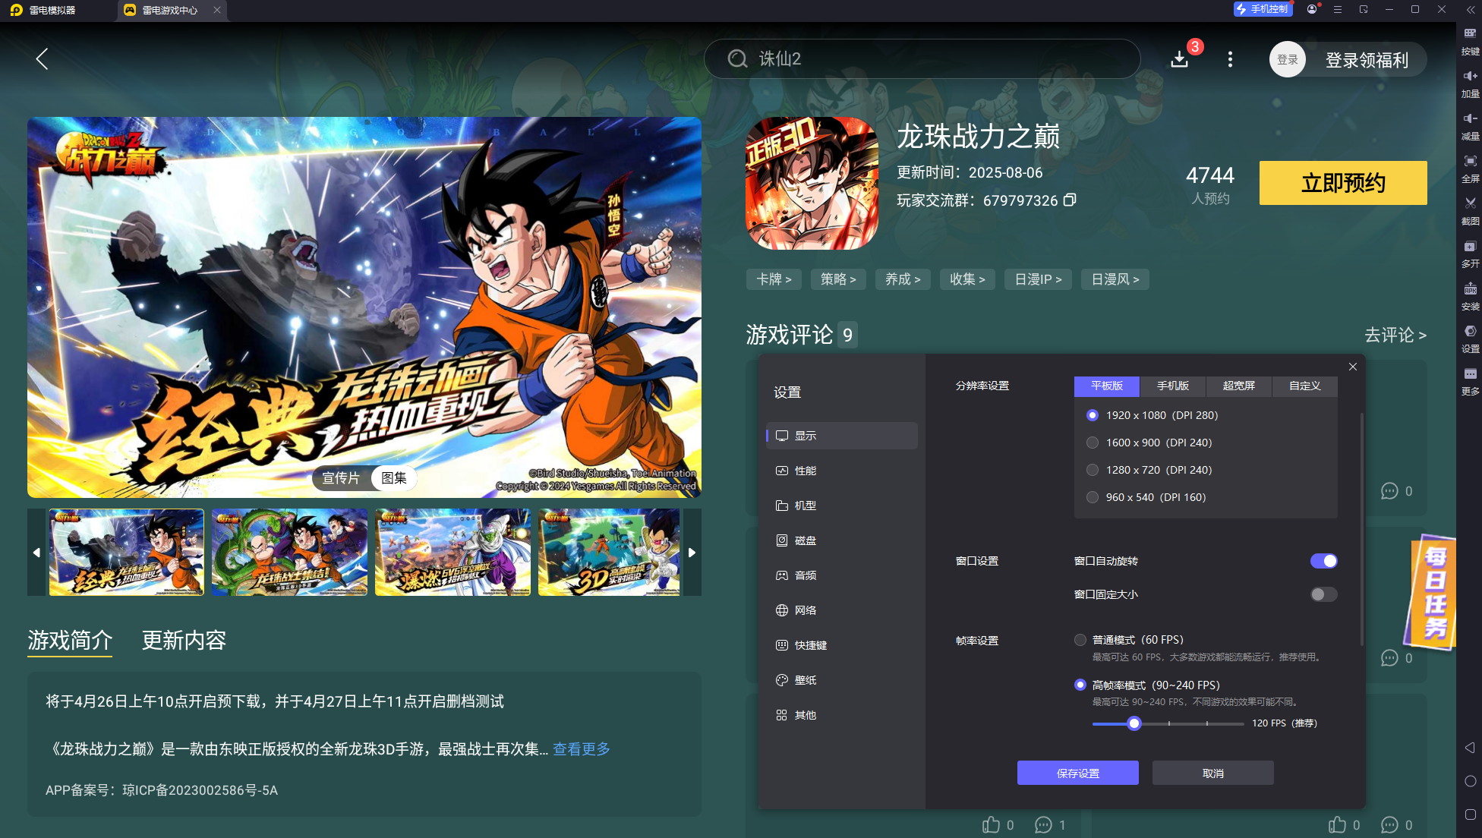Open the downloads icon with badge 3

click(1179, 59)
